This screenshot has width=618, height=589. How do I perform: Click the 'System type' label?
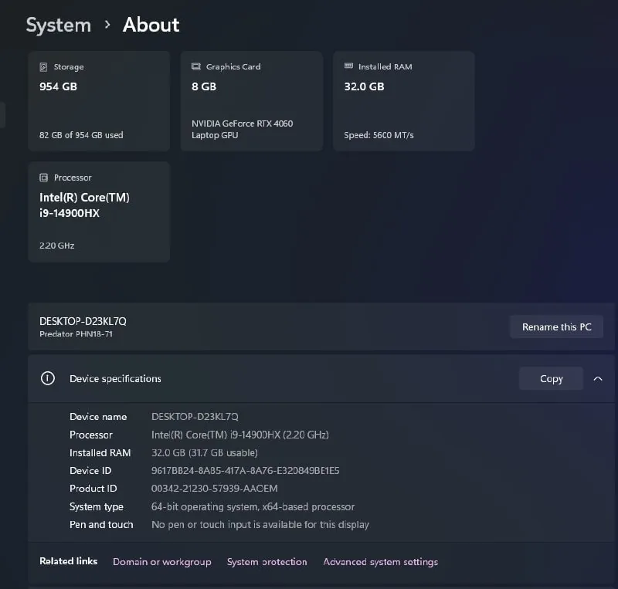tap(96, 506)
